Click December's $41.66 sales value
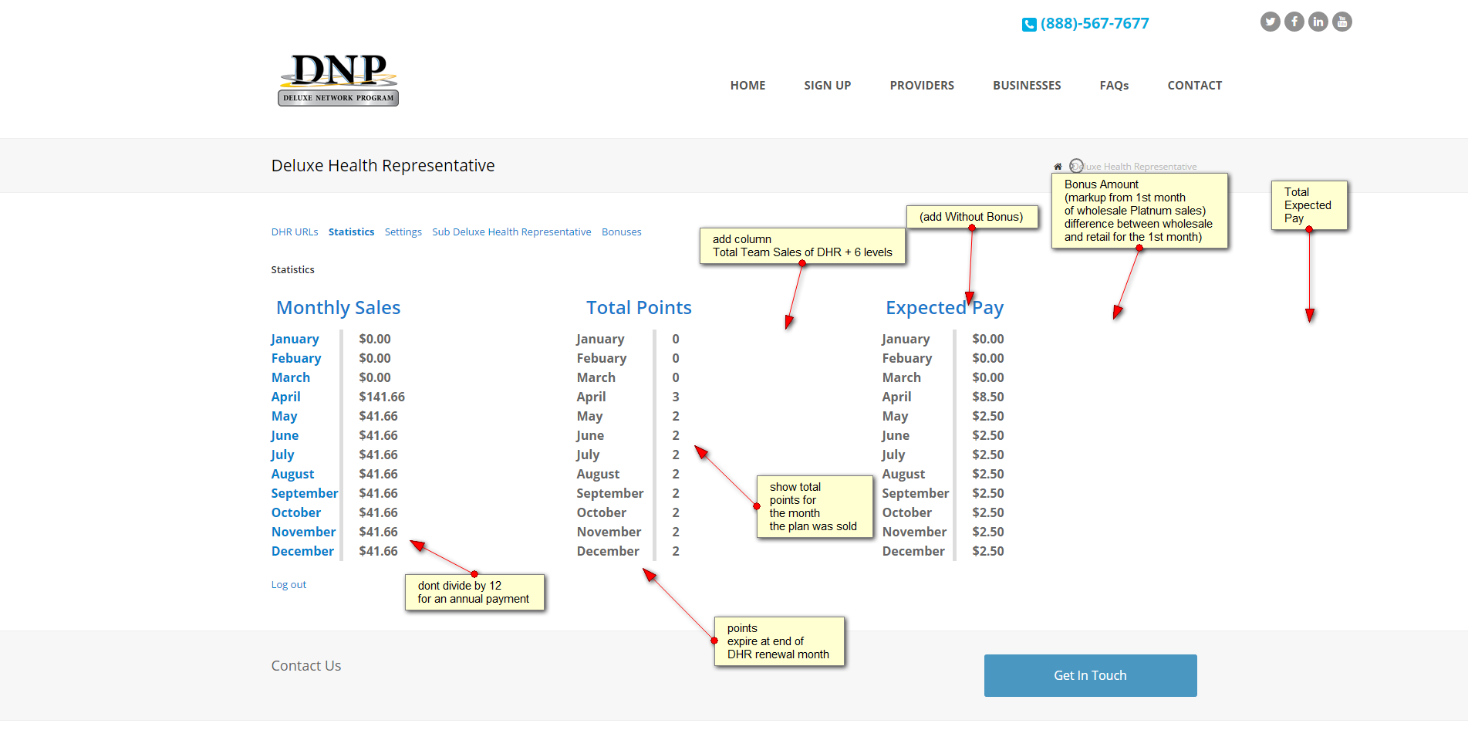Image resolution: width=1468 pixels, height=737 pixels. [x=379, y=552]
